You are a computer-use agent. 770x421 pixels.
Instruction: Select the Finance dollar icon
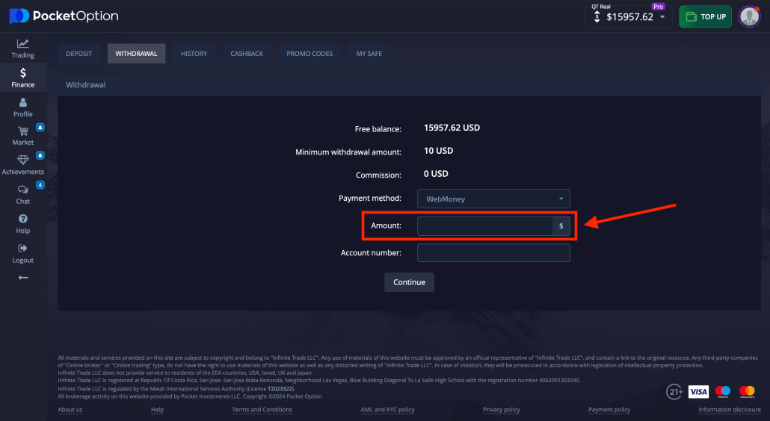(23, 73)
